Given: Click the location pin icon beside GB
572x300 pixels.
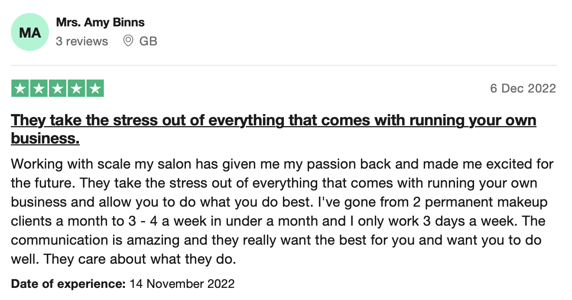Looking at the screenshot, I should (128, 41).
